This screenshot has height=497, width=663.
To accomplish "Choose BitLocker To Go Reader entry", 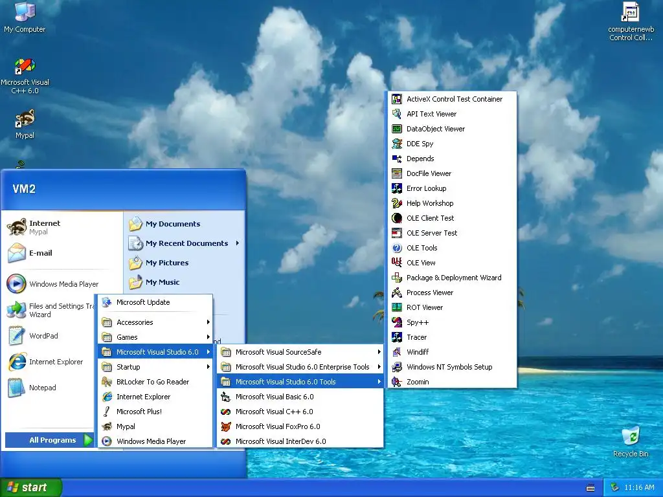I will click(x=155, y=382).
